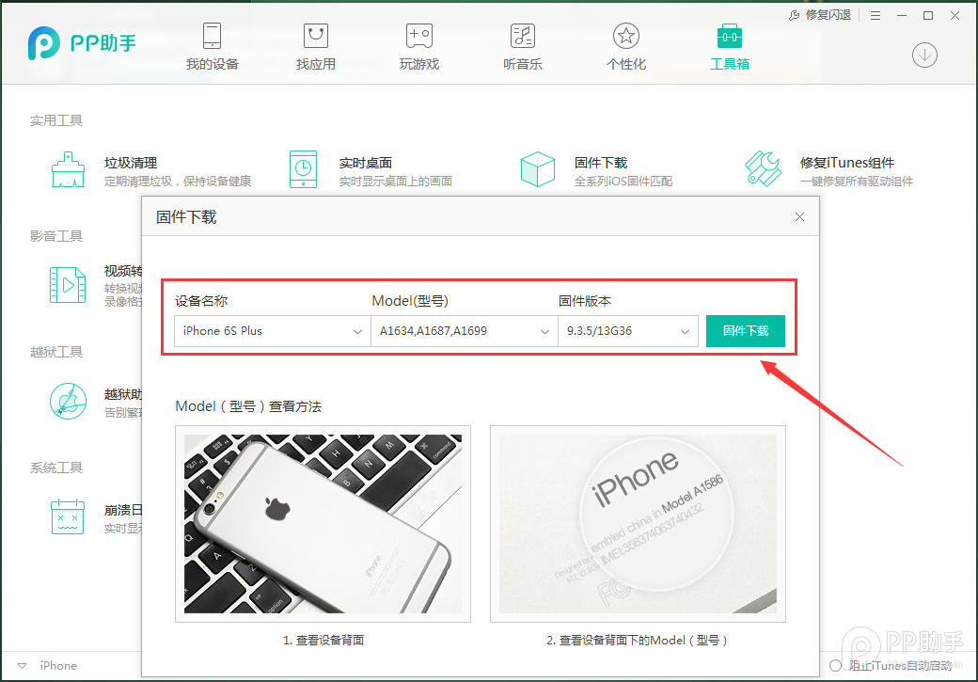Click the 影音工具 section heading
This screenshot has width=978, height=682.
click(56, 236)
